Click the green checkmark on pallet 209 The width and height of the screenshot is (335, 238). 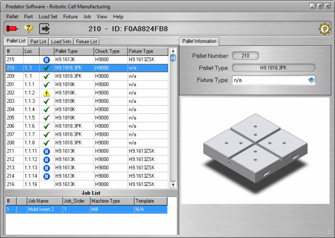pyautogui.click(x=46, y=76)
